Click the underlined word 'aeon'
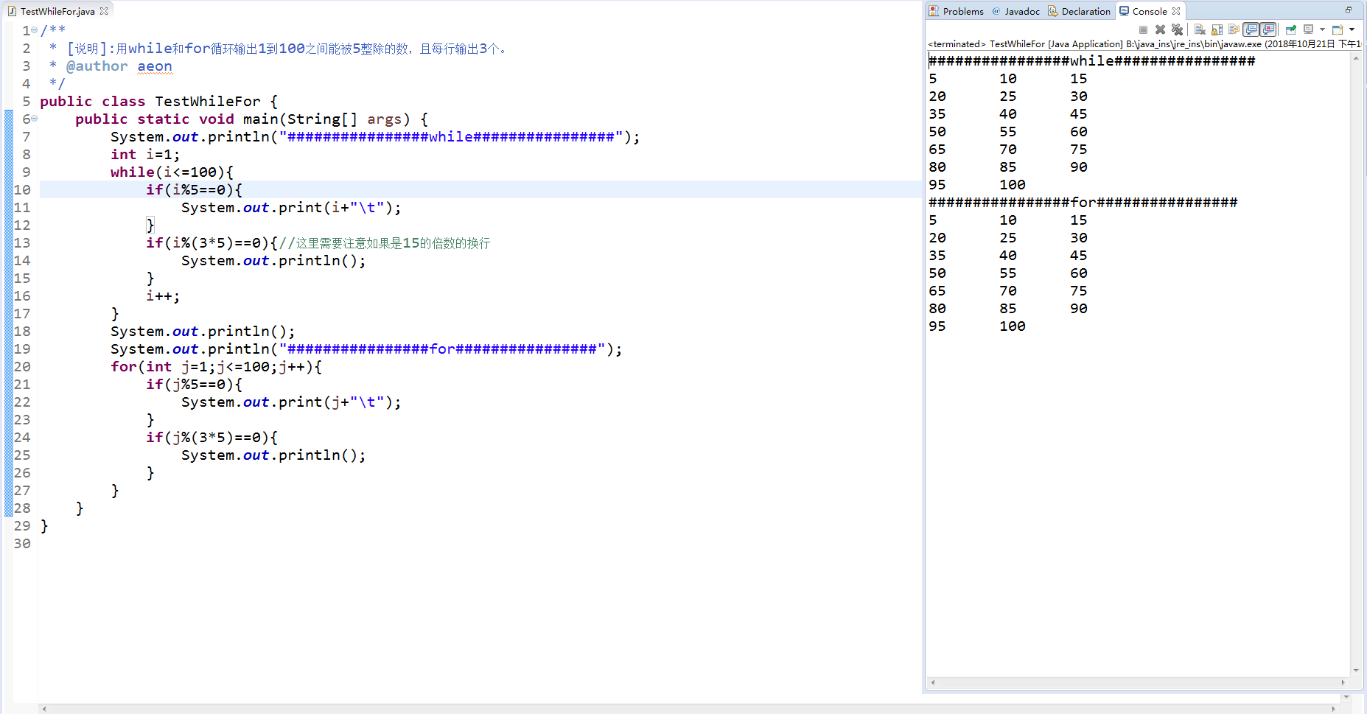The image size is (1367, 714). (x=155, y=66)
